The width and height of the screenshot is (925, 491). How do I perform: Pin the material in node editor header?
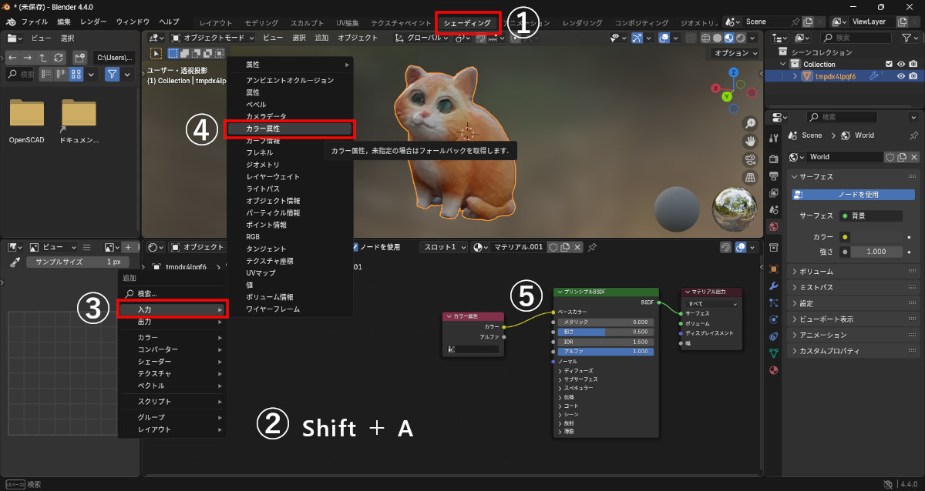coord(592,247)
